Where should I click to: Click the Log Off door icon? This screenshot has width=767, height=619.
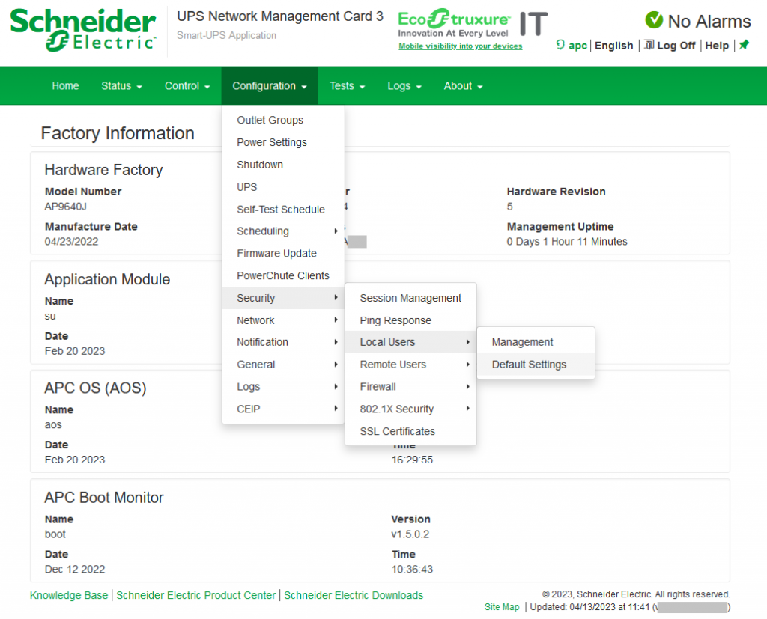649,45
